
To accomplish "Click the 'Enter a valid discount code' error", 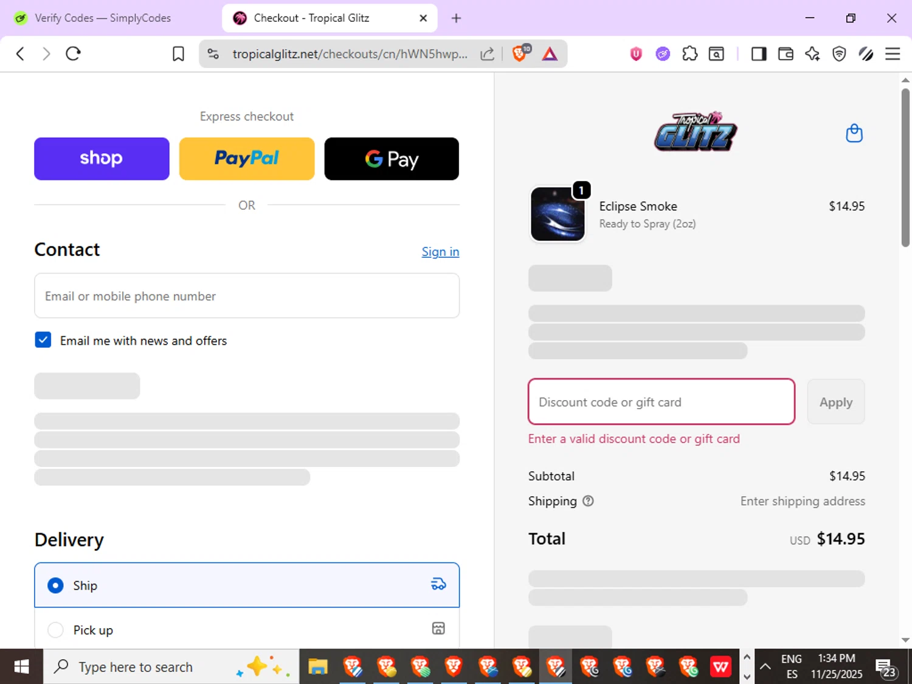I will [x=634, y=438].
